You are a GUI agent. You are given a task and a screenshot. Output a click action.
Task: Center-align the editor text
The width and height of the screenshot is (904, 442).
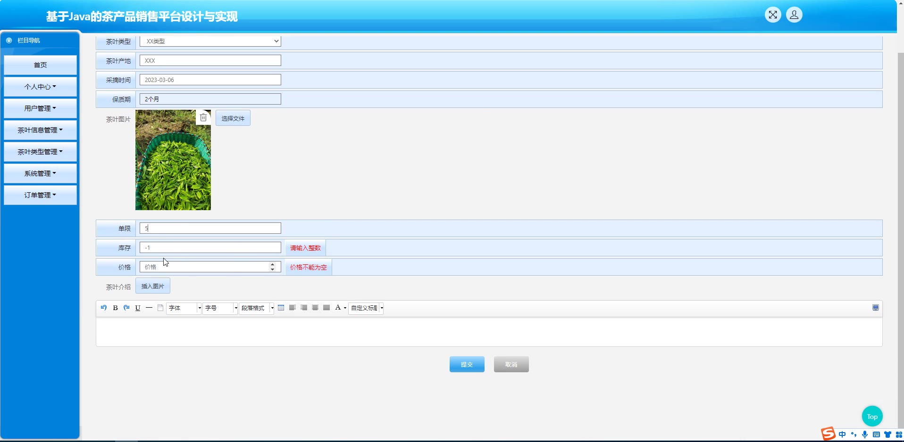click(315, 308)
